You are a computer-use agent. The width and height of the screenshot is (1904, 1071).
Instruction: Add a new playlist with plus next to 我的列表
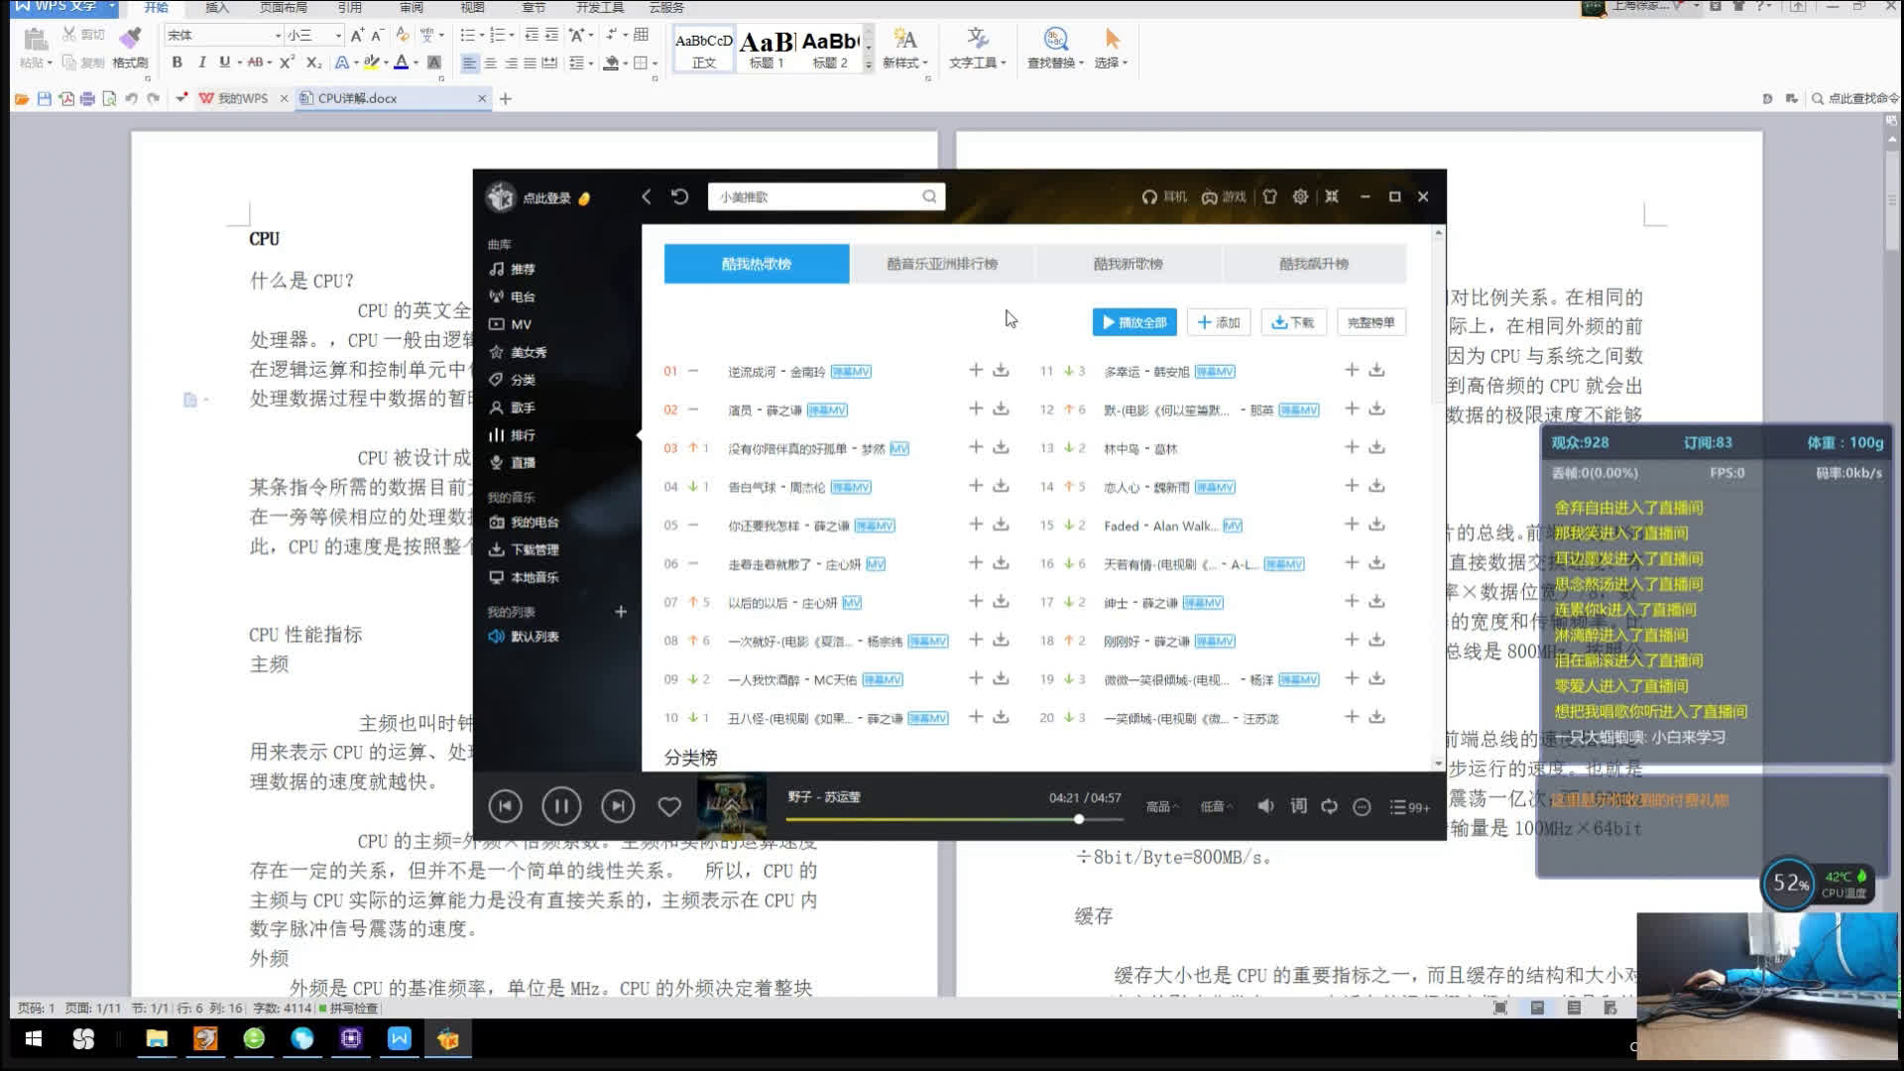621,612
